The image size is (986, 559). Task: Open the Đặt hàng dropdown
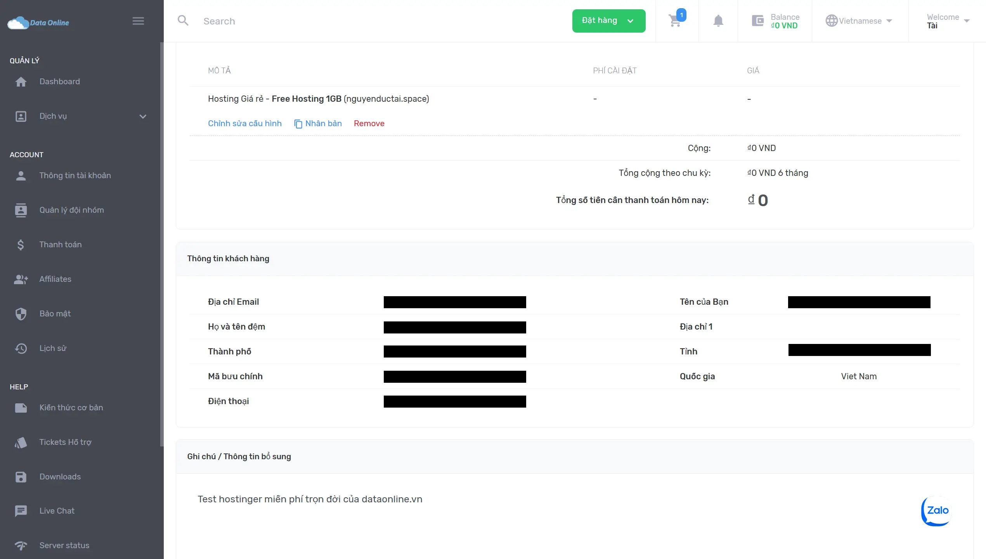pos(608,21)
